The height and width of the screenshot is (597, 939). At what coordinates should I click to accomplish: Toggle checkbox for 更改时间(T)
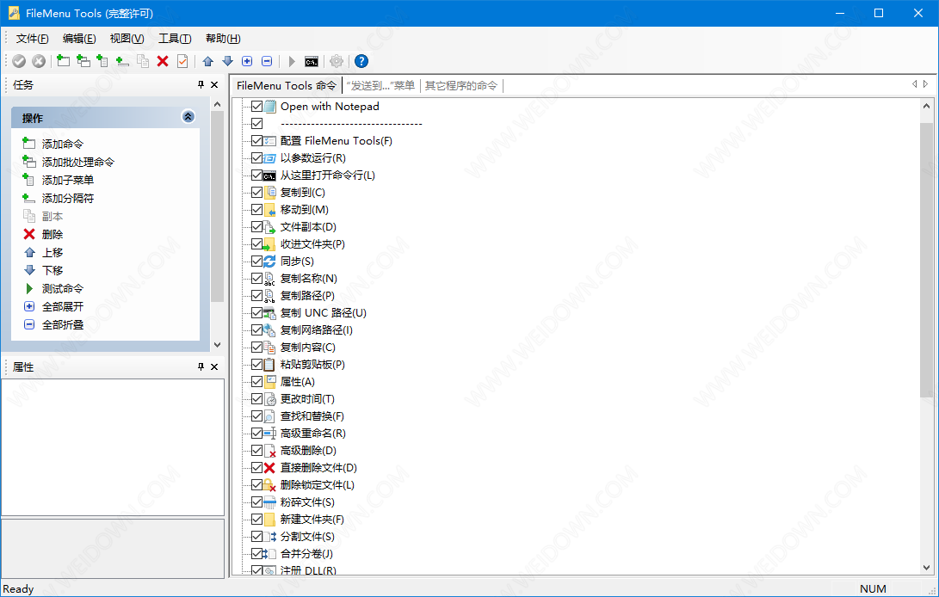point(256,399)
